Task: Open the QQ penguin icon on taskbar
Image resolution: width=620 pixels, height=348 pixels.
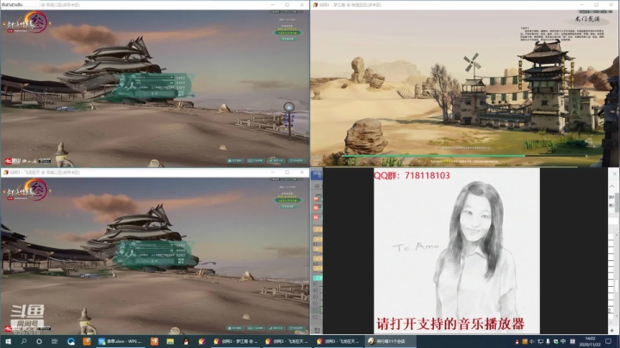Action: (x=186, y=341)
